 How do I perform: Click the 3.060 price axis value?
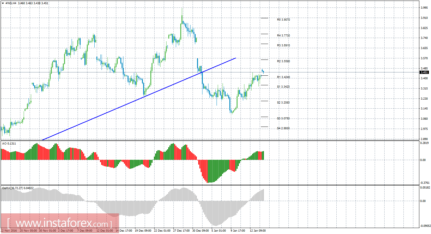click(424, 119)
